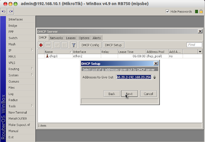Click the red window close button
This screenshot has width=205, height=142.
5,4
